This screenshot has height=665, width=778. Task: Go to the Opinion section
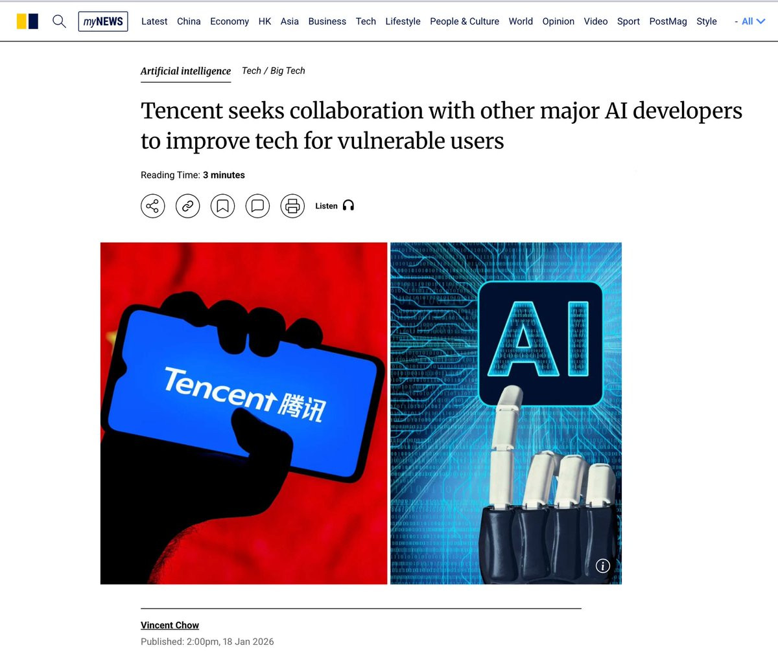(x=558, y=21)
